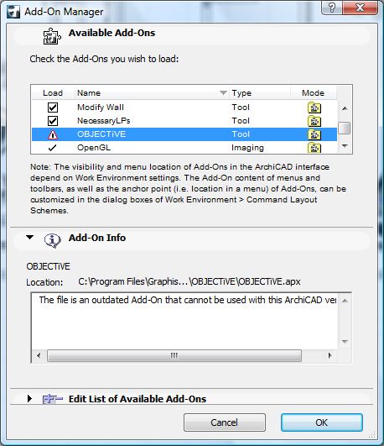Click the Add-On Manager title bar icon
384x446 pixels.
pyautogui.click(x=13, y=12)
